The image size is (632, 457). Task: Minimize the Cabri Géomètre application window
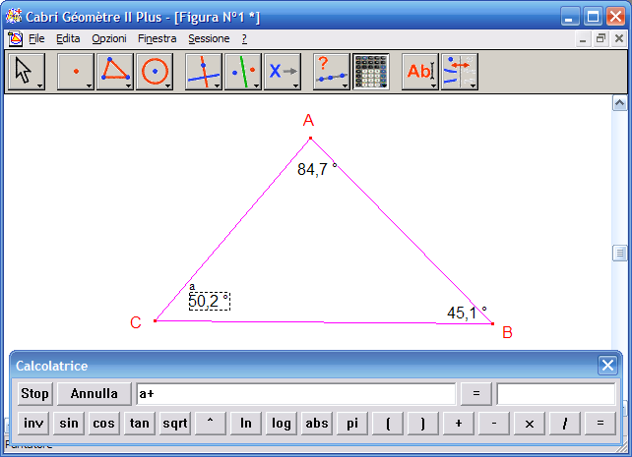click(570, 17)
